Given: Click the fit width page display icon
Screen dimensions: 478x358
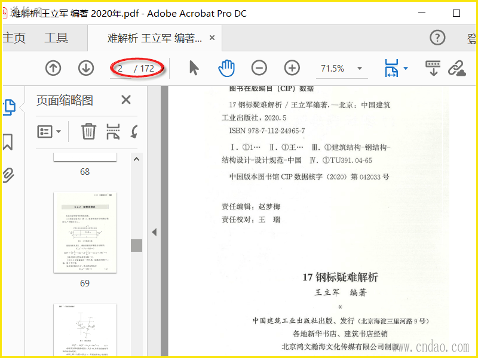Looking at the screenshot, I should tap(391, 68).
